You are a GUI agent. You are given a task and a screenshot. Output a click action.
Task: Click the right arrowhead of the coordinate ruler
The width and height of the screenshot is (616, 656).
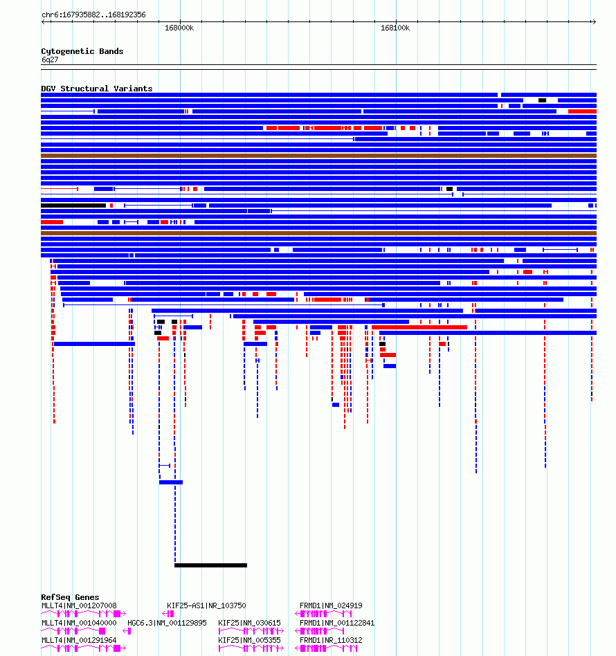[x=593, y=21]
